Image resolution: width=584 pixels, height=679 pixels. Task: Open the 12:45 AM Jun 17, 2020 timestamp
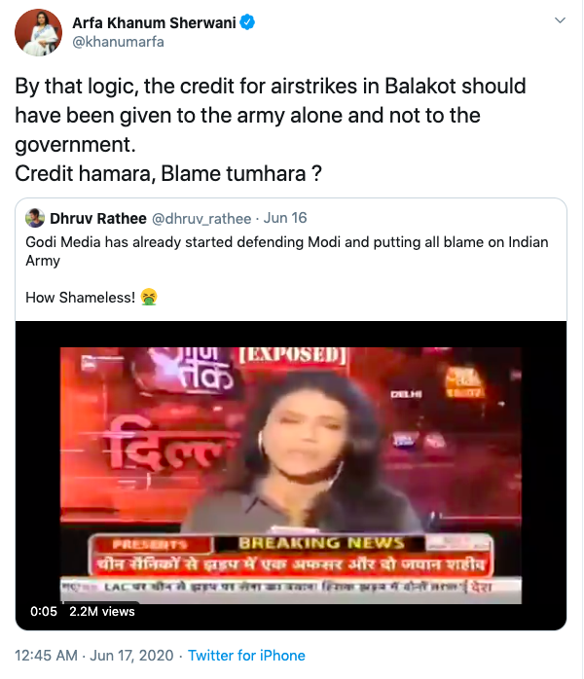94,656
